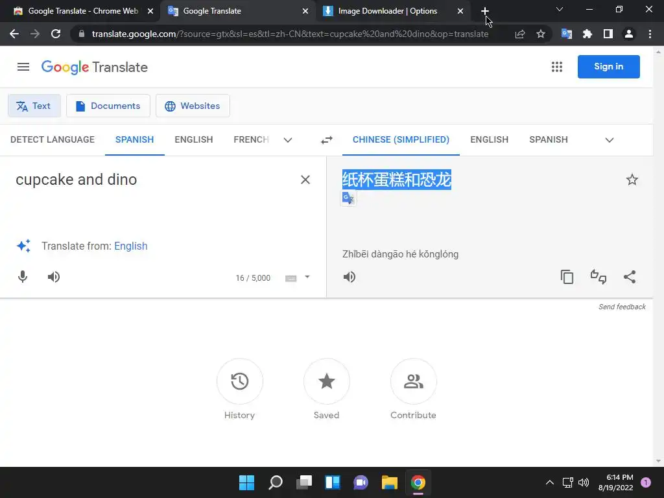Open the main hamburger menu
This screenshot has height=498, width=664.
click(x=23, y=67)
